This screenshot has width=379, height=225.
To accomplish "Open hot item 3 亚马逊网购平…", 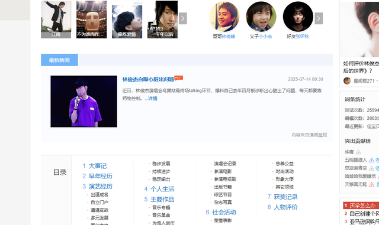I will (x=364, y=221).
